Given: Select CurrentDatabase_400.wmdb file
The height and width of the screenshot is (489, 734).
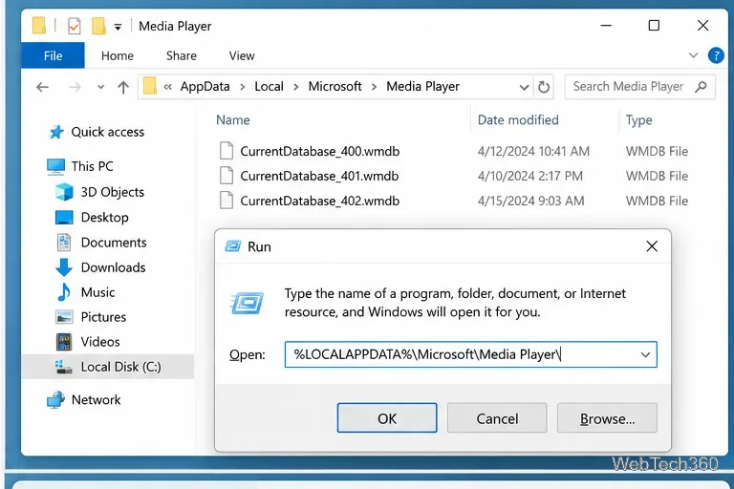Looking at the screenshot, I should click(320, 151).
